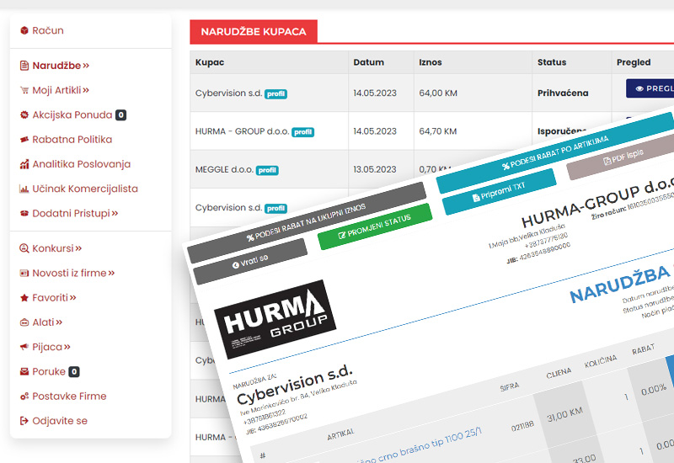The height and width of the screenshot is (463, 674).
Task: Open Akcijska Ponuda page
Action: pos(72,114)
